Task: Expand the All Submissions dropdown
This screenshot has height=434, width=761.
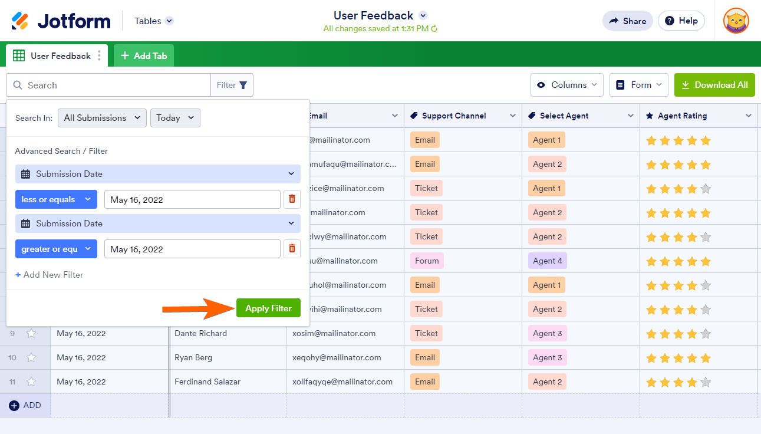Action: (102, 118)
